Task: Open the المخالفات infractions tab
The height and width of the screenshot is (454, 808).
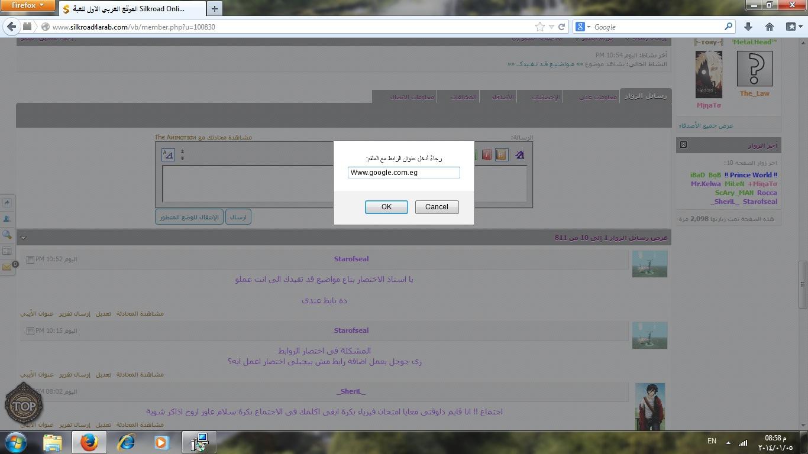Action: (x=463, y=97)
